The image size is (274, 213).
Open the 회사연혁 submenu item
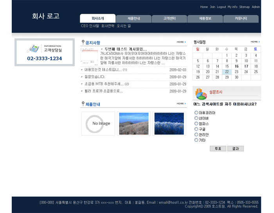(108, 26)
